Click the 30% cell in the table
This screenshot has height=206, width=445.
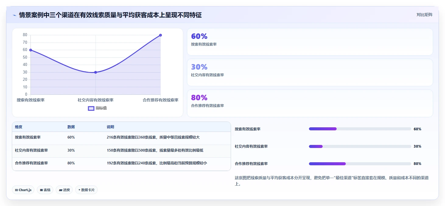71,150
